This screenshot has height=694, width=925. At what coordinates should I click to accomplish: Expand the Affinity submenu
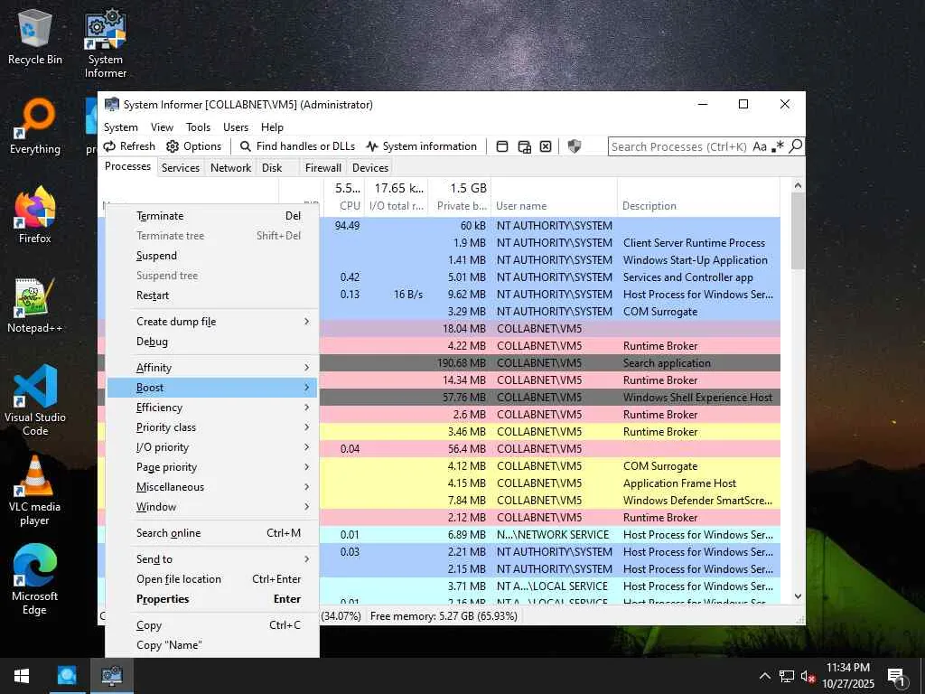point(212,368)
